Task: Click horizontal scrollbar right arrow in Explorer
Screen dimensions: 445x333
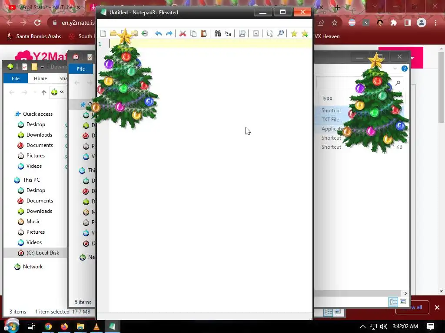Action: 405,293
